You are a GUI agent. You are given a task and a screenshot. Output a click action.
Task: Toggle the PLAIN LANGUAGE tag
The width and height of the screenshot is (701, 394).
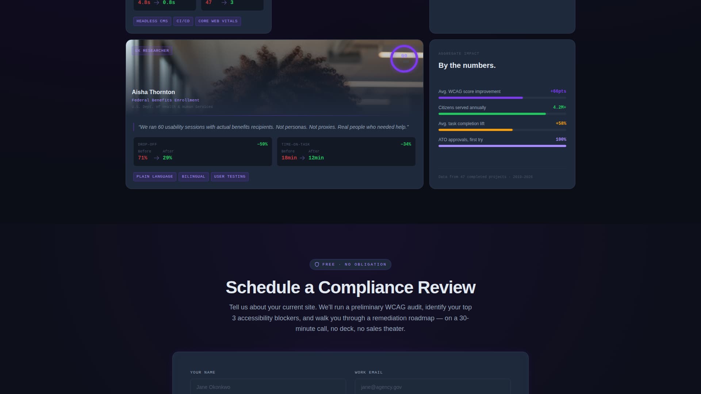[154, 176]
